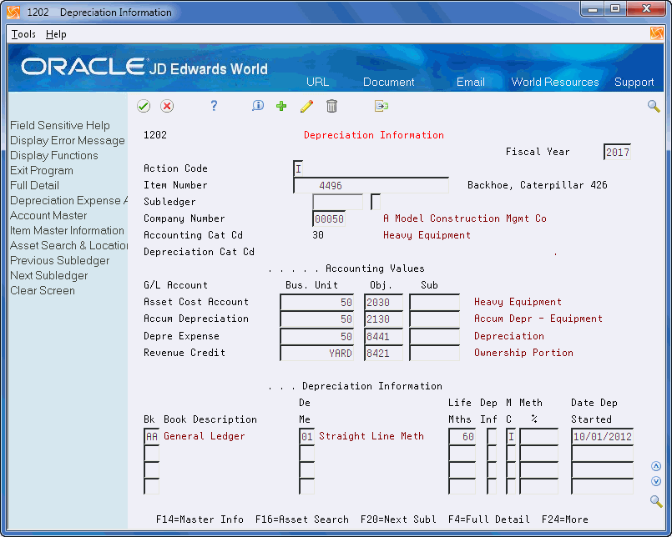Select Exit Program in sidebar
The height and width of the screenshot is (537, 672).
click(42, 170)
